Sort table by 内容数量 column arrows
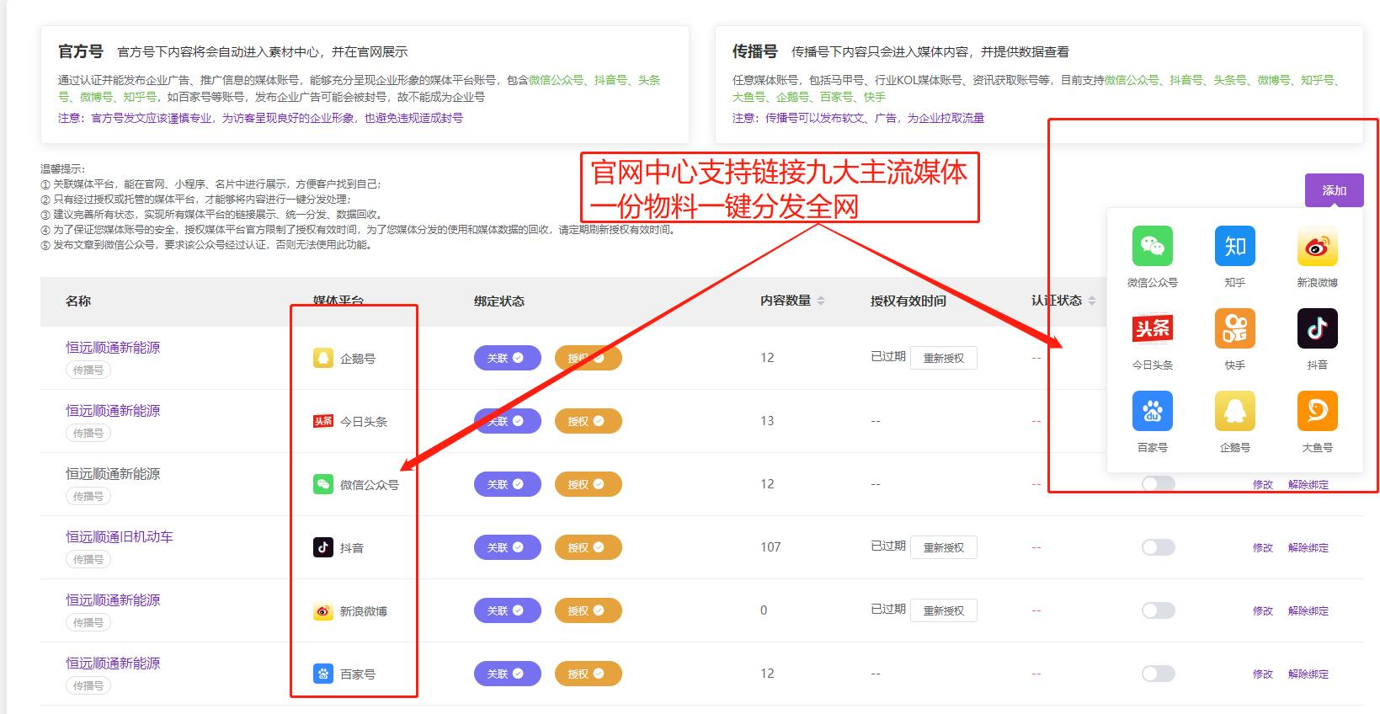The image size is (1380, 714). point(821,301)
